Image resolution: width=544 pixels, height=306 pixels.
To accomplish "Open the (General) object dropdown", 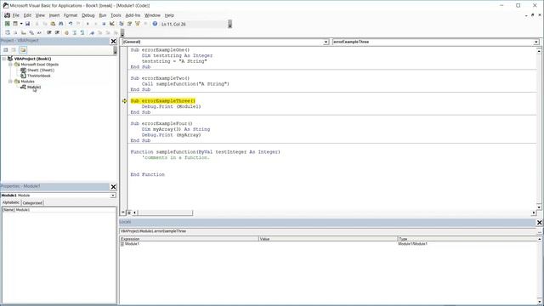I will click(x=326, y=42).
